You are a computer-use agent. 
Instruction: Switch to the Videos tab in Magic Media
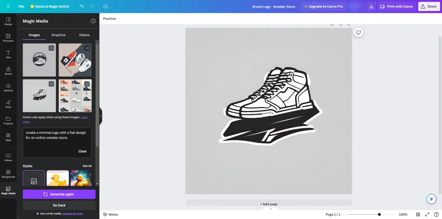pyautogui.click(x=84, y=35)
